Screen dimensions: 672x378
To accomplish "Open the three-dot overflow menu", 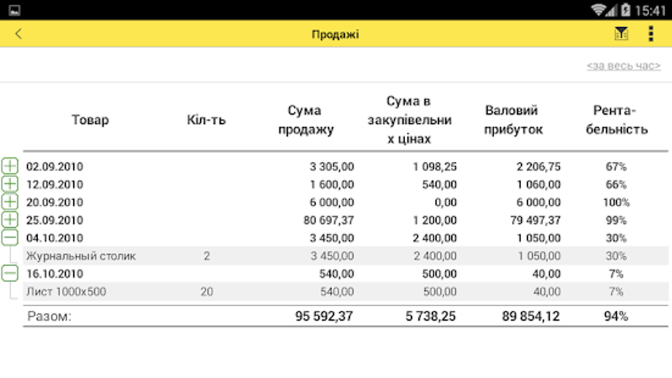I will click(650, 34).
